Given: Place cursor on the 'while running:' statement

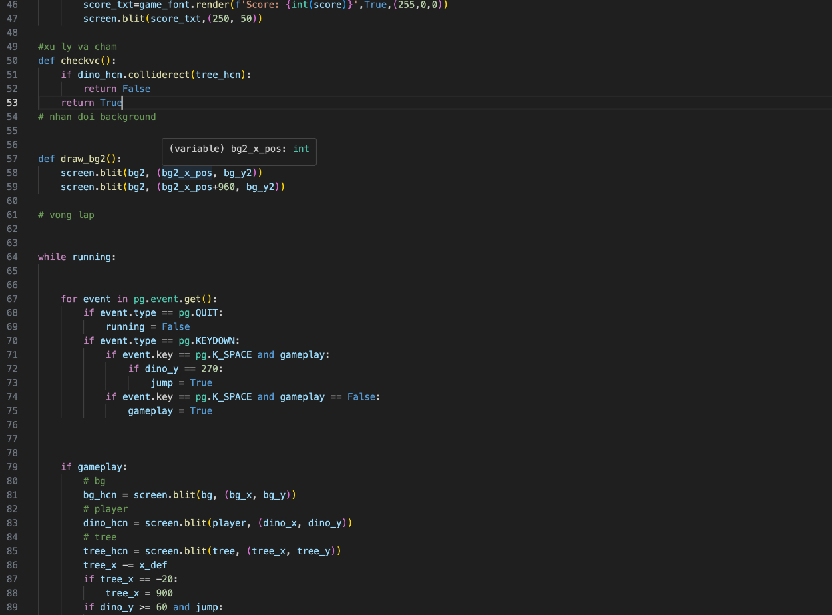Looking at the screenshot, I should [77, 257].
